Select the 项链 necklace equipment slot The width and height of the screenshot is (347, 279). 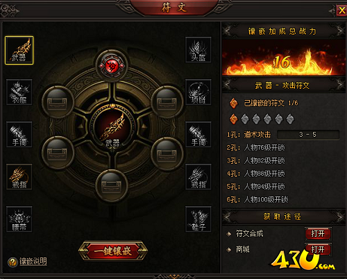tap(198, 92)
